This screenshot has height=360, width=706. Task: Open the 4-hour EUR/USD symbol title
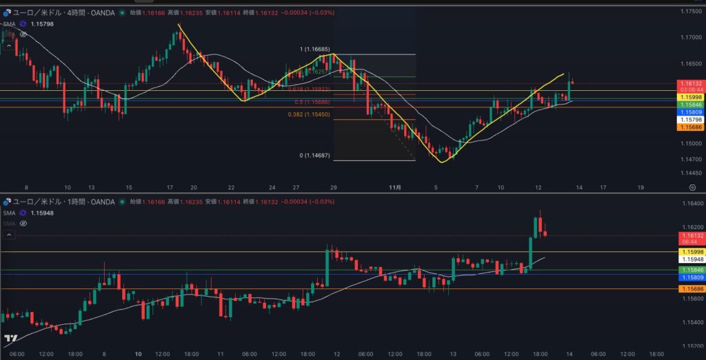point(62,12)
